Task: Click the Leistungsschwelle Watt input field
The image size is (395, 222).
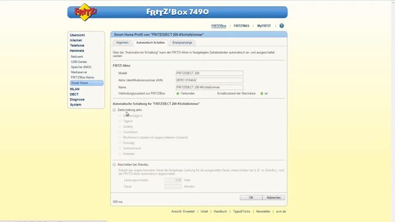Action: pyautogui.click(x=173, y=180)
